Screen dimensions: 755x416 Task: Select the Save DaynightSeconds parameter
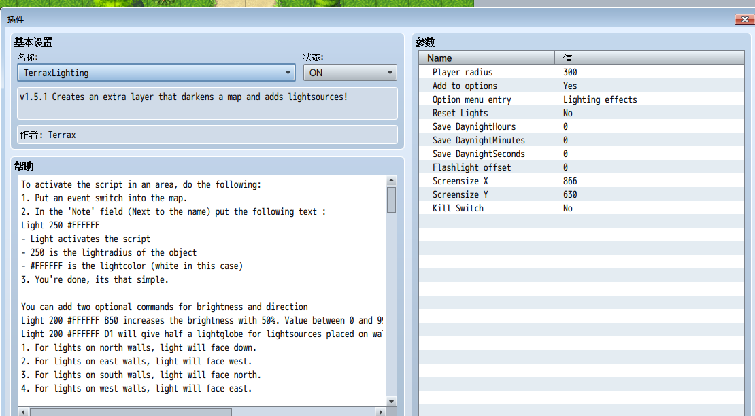tap(581, 154)
